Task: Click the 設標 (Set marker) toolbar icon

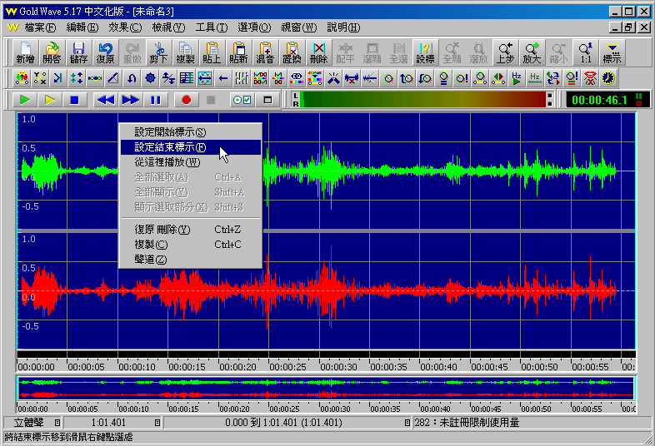Action: click(x=425, y=52)
